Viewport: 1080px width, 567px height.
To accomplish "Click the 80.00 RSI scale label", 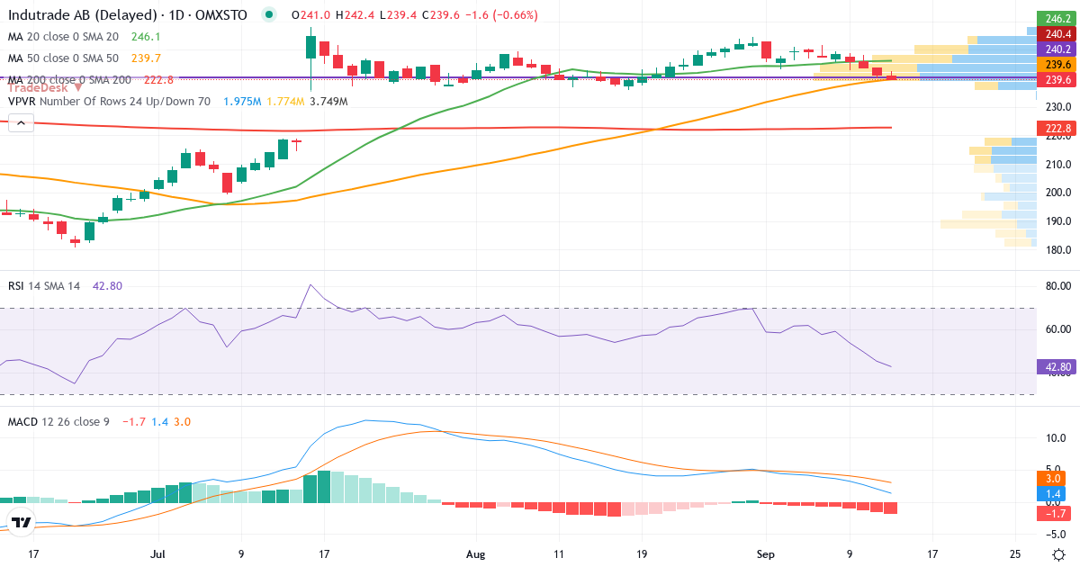I will click(1057, 286).
